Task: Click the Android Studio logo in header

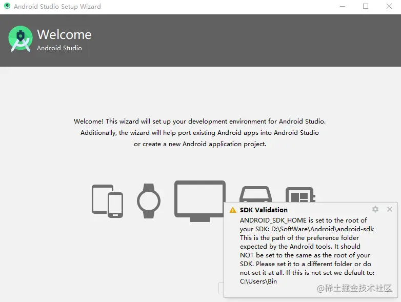Action: [21, 38]
